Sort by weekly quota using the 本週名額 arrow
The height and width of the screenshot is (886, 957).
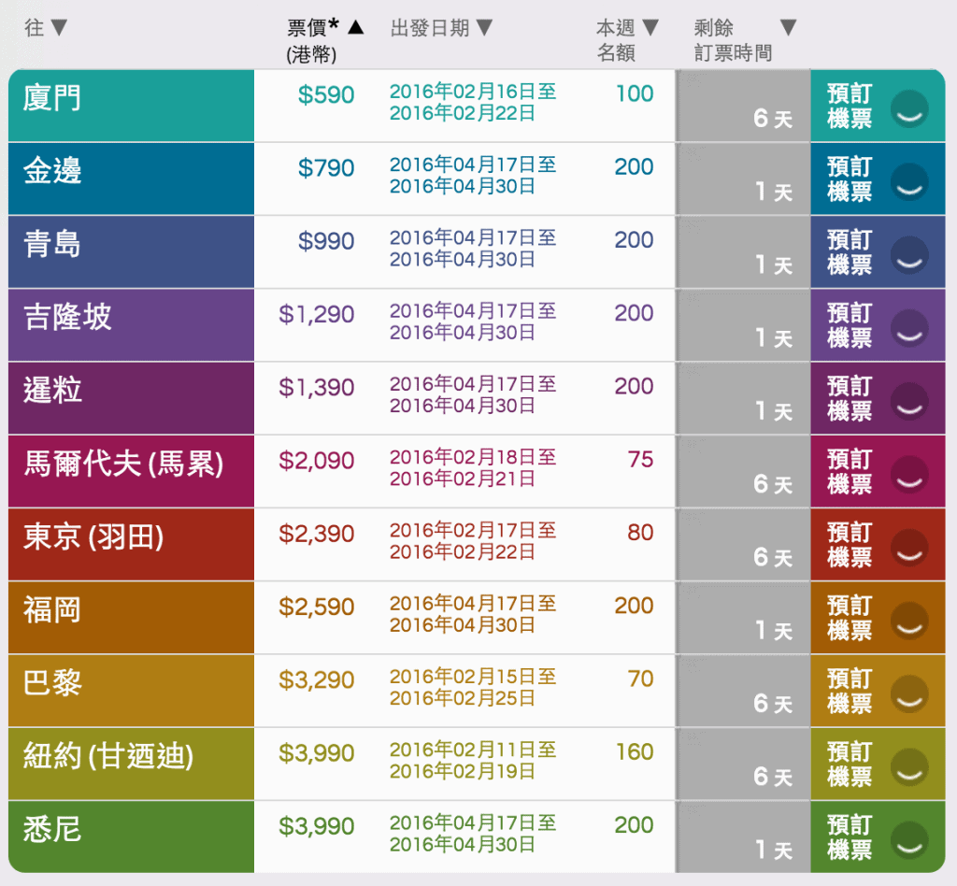click(x=650, y=28)
